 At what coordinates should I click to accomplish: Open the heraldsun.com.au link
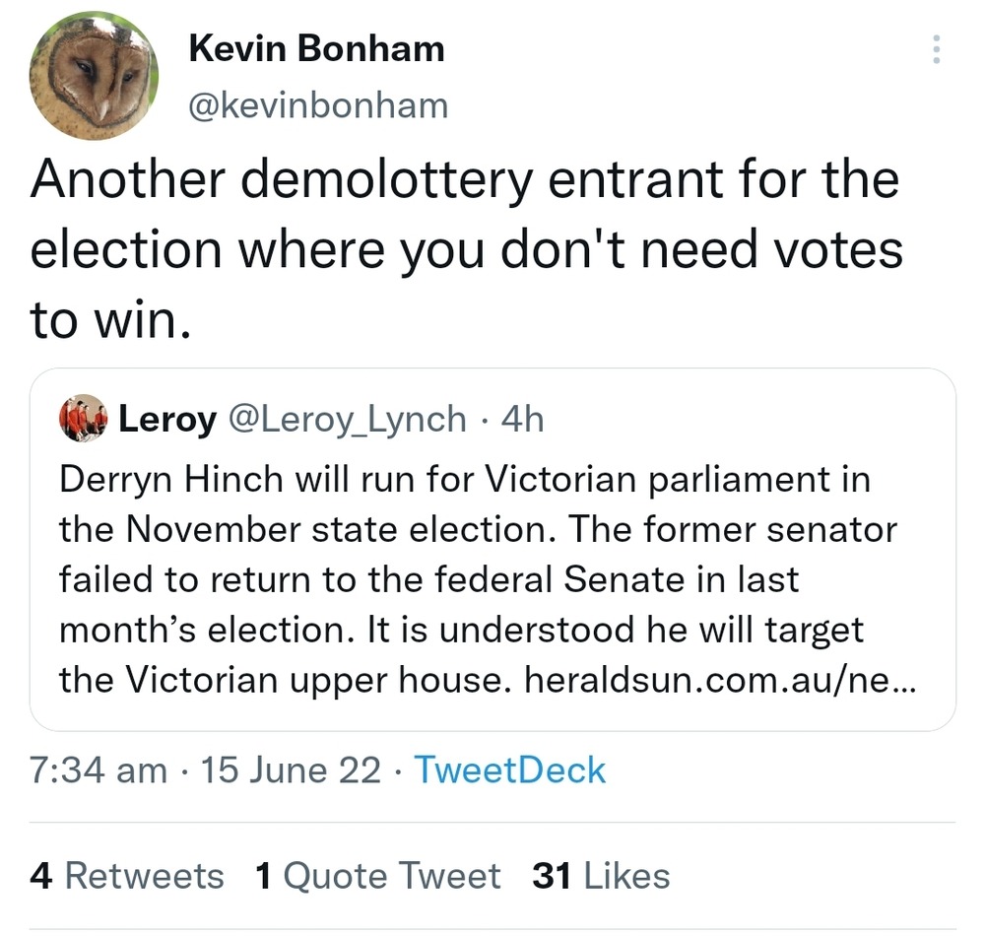(x=720, y=680)
